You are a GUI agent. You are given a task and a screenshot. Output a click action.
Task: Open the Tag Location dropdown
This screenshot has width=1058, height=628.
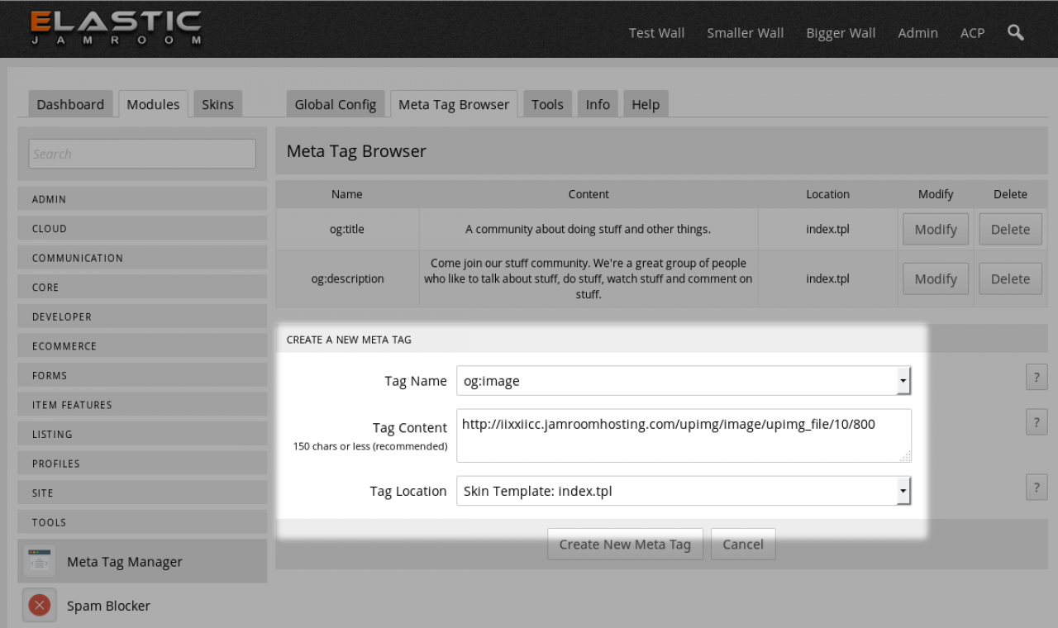tap(903, 491)
